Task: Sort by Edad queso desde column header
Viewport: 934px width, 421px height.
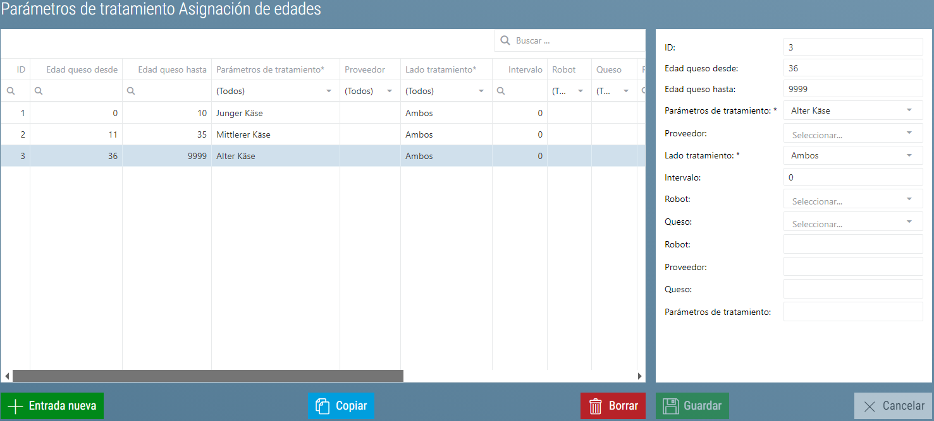Action: coord(82,69)
